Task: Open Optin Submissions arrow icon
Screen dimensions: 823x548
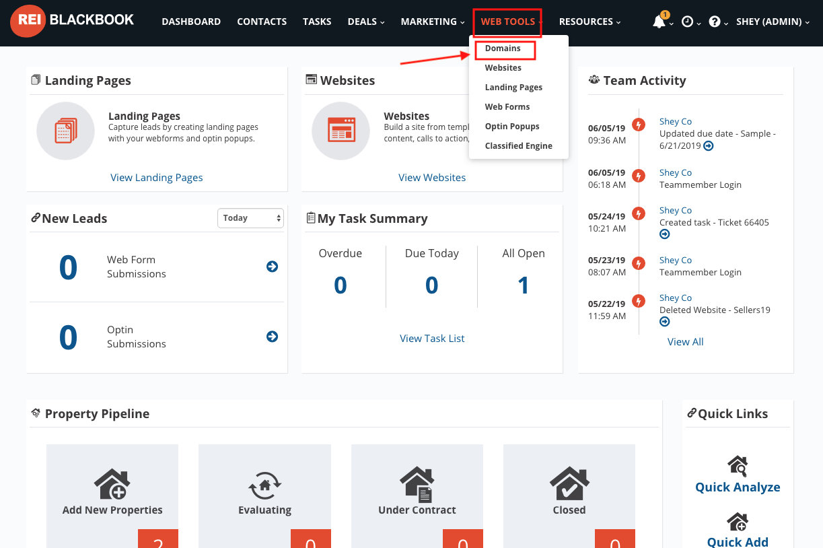Action: click(272, 337)
